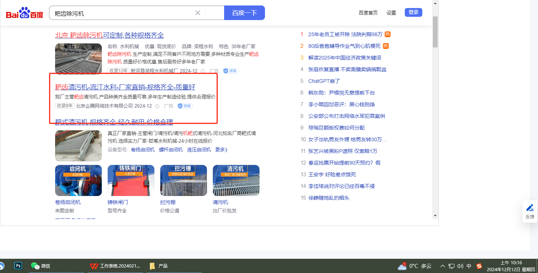This screenshot has height=273, width=538.
Task: Open the 百度首页 link
Action: pyautogui.click(x=368, y=13)
